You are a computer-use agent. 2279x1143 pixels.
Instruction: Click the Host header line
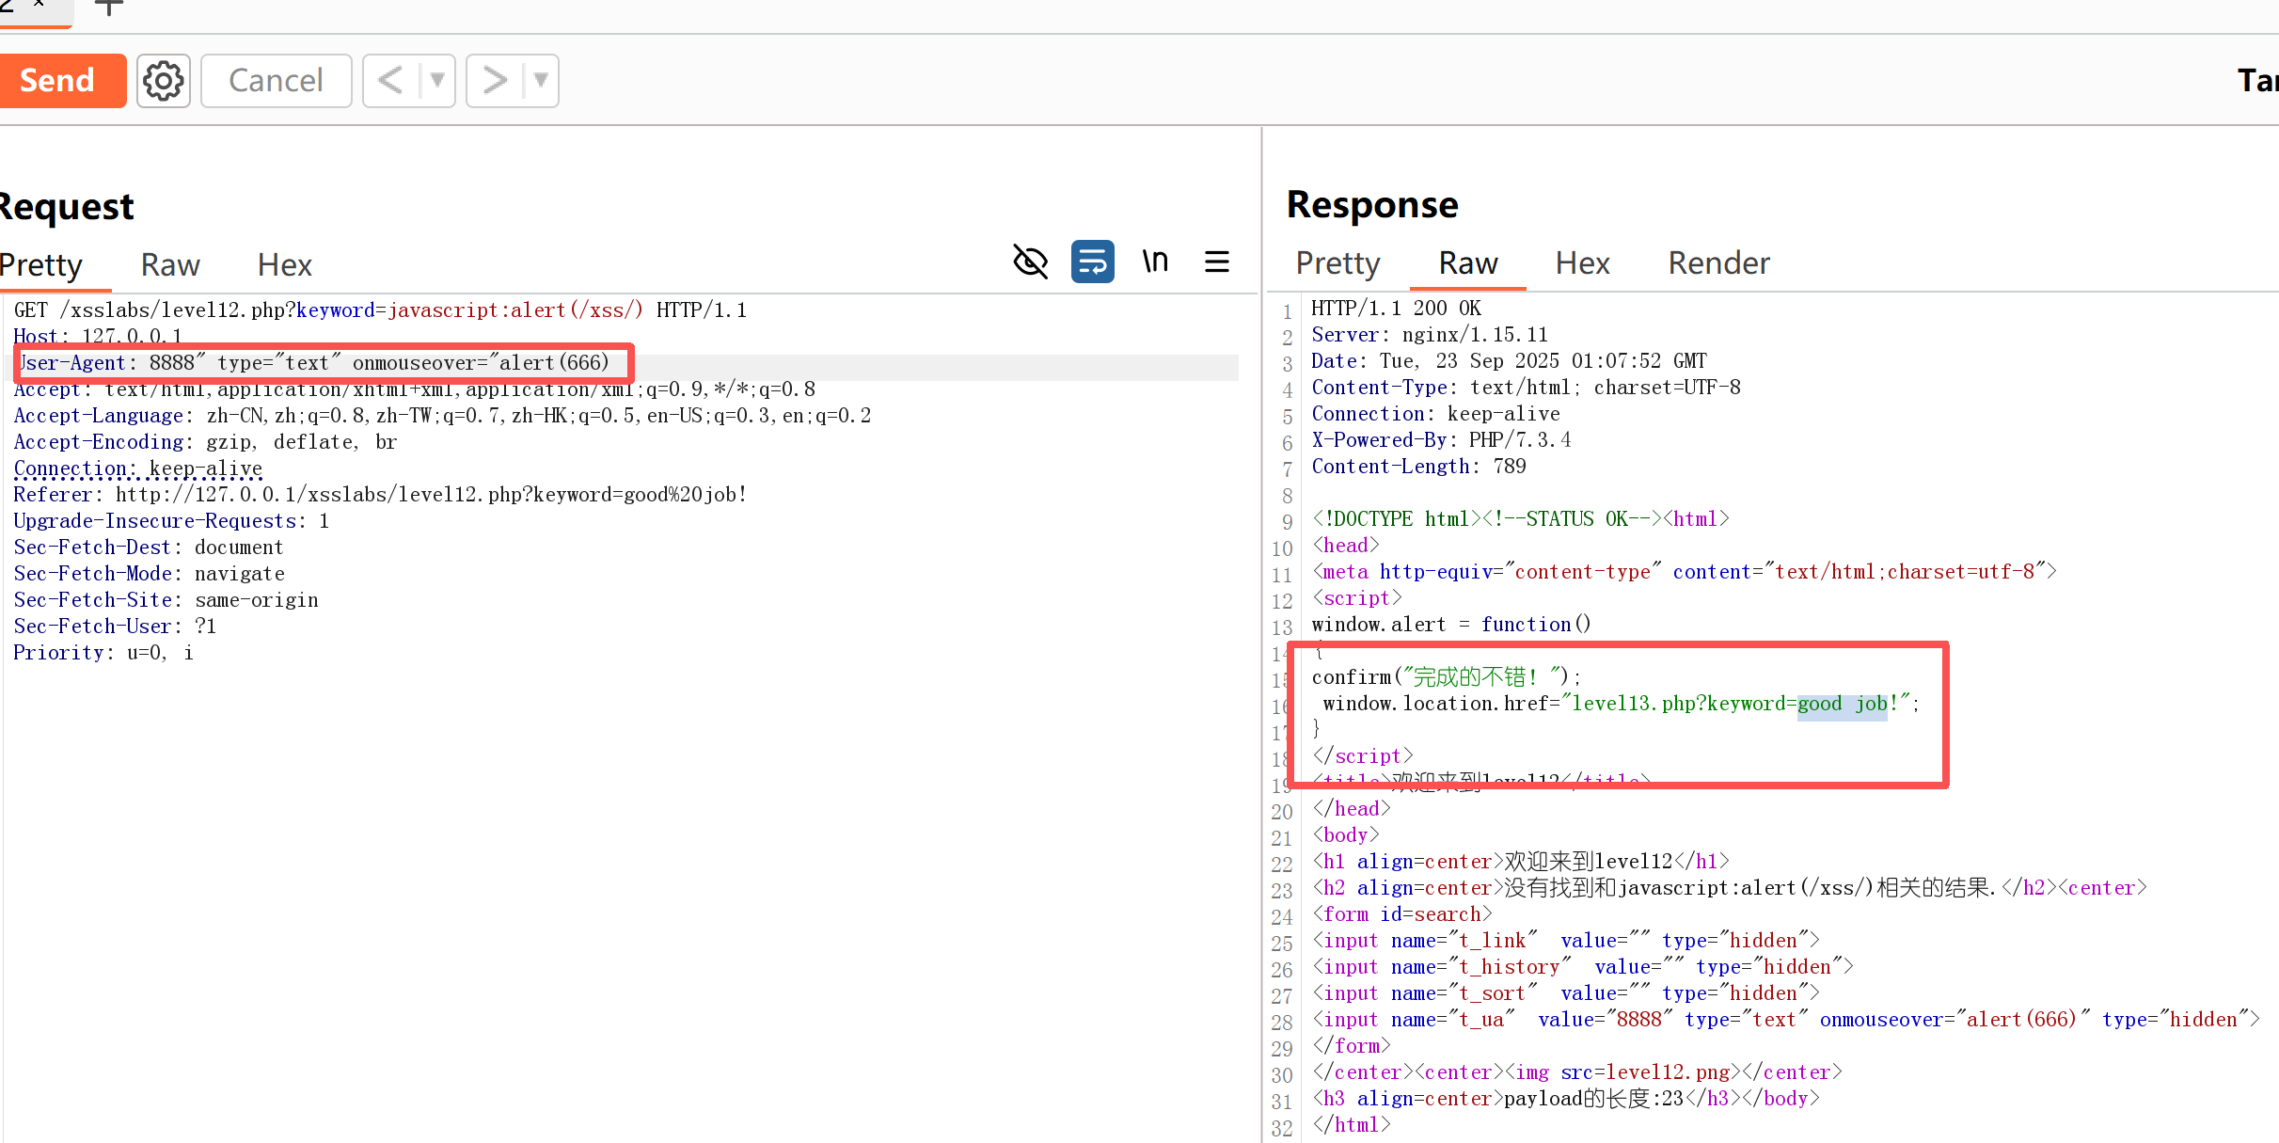click(x=98, y=336)
